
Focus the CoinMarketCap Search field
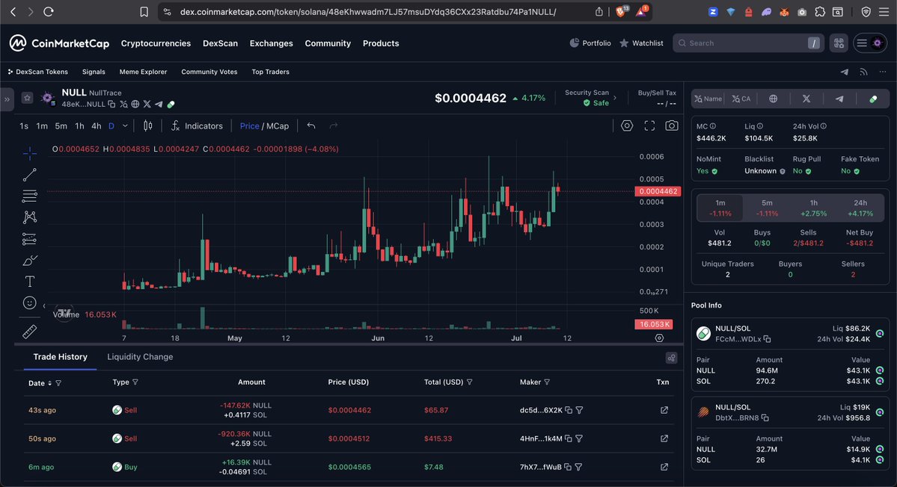coord(748,43)
